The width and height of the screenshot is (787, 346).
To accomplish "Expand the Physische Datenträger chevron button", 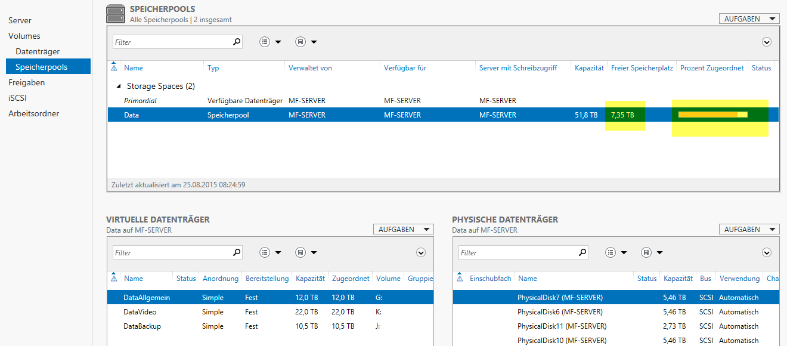I will (767, 252).
